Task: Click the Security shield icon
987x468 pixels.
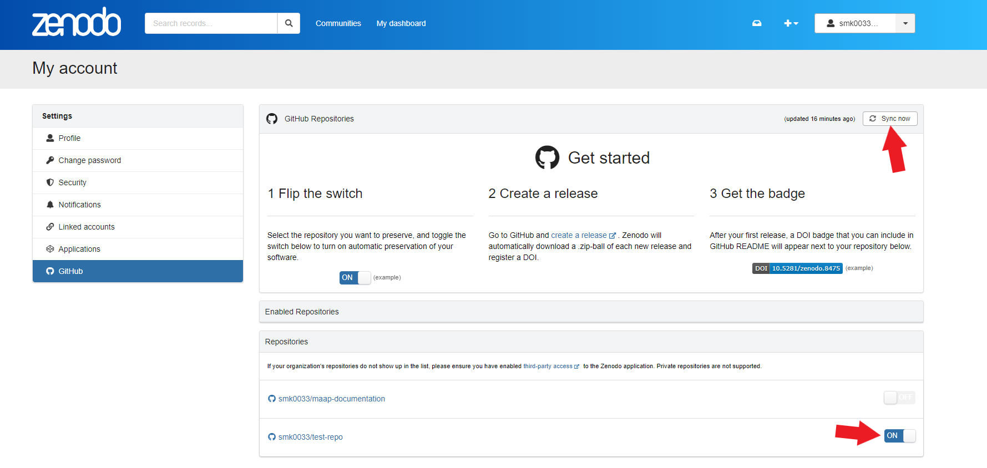Action: pos(50,182)
